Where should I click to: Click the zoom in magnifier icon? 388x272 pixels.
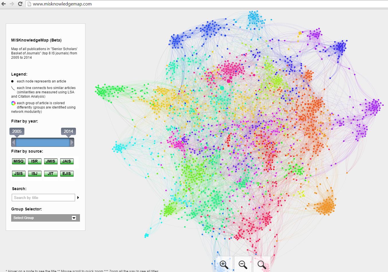[224, 265]
